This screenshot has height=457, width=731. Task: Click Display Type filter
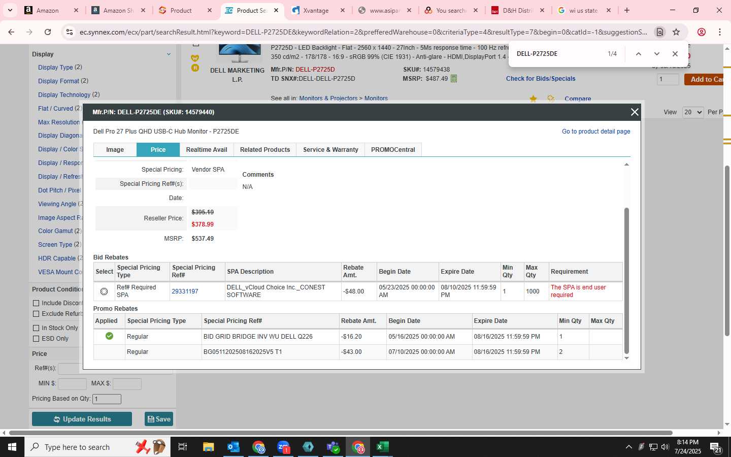click(x=55, y=68)
